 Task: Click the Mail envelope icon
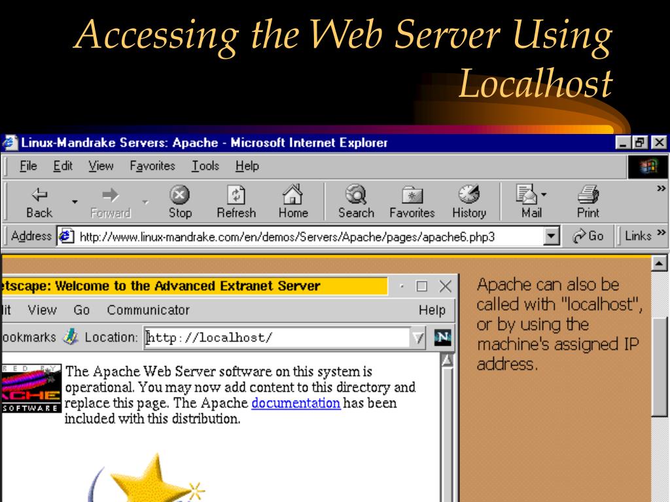click(x=527, y=194)
